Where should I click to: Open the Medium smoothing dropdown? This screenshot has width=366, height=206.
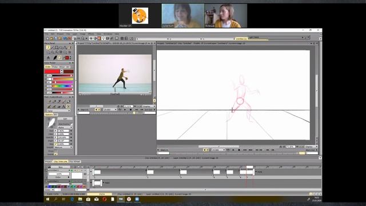click(x=63, y=148)
